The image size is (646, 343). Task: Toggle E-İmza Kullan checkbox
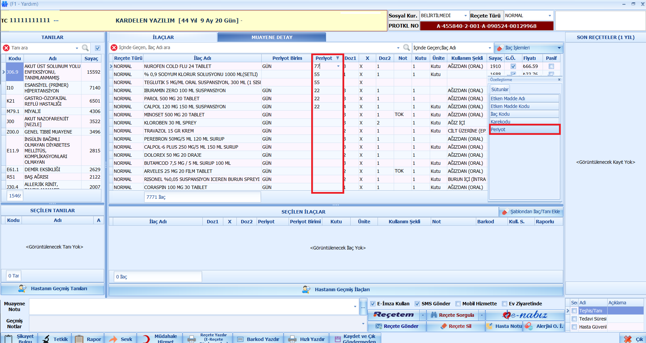coord(373,304)
